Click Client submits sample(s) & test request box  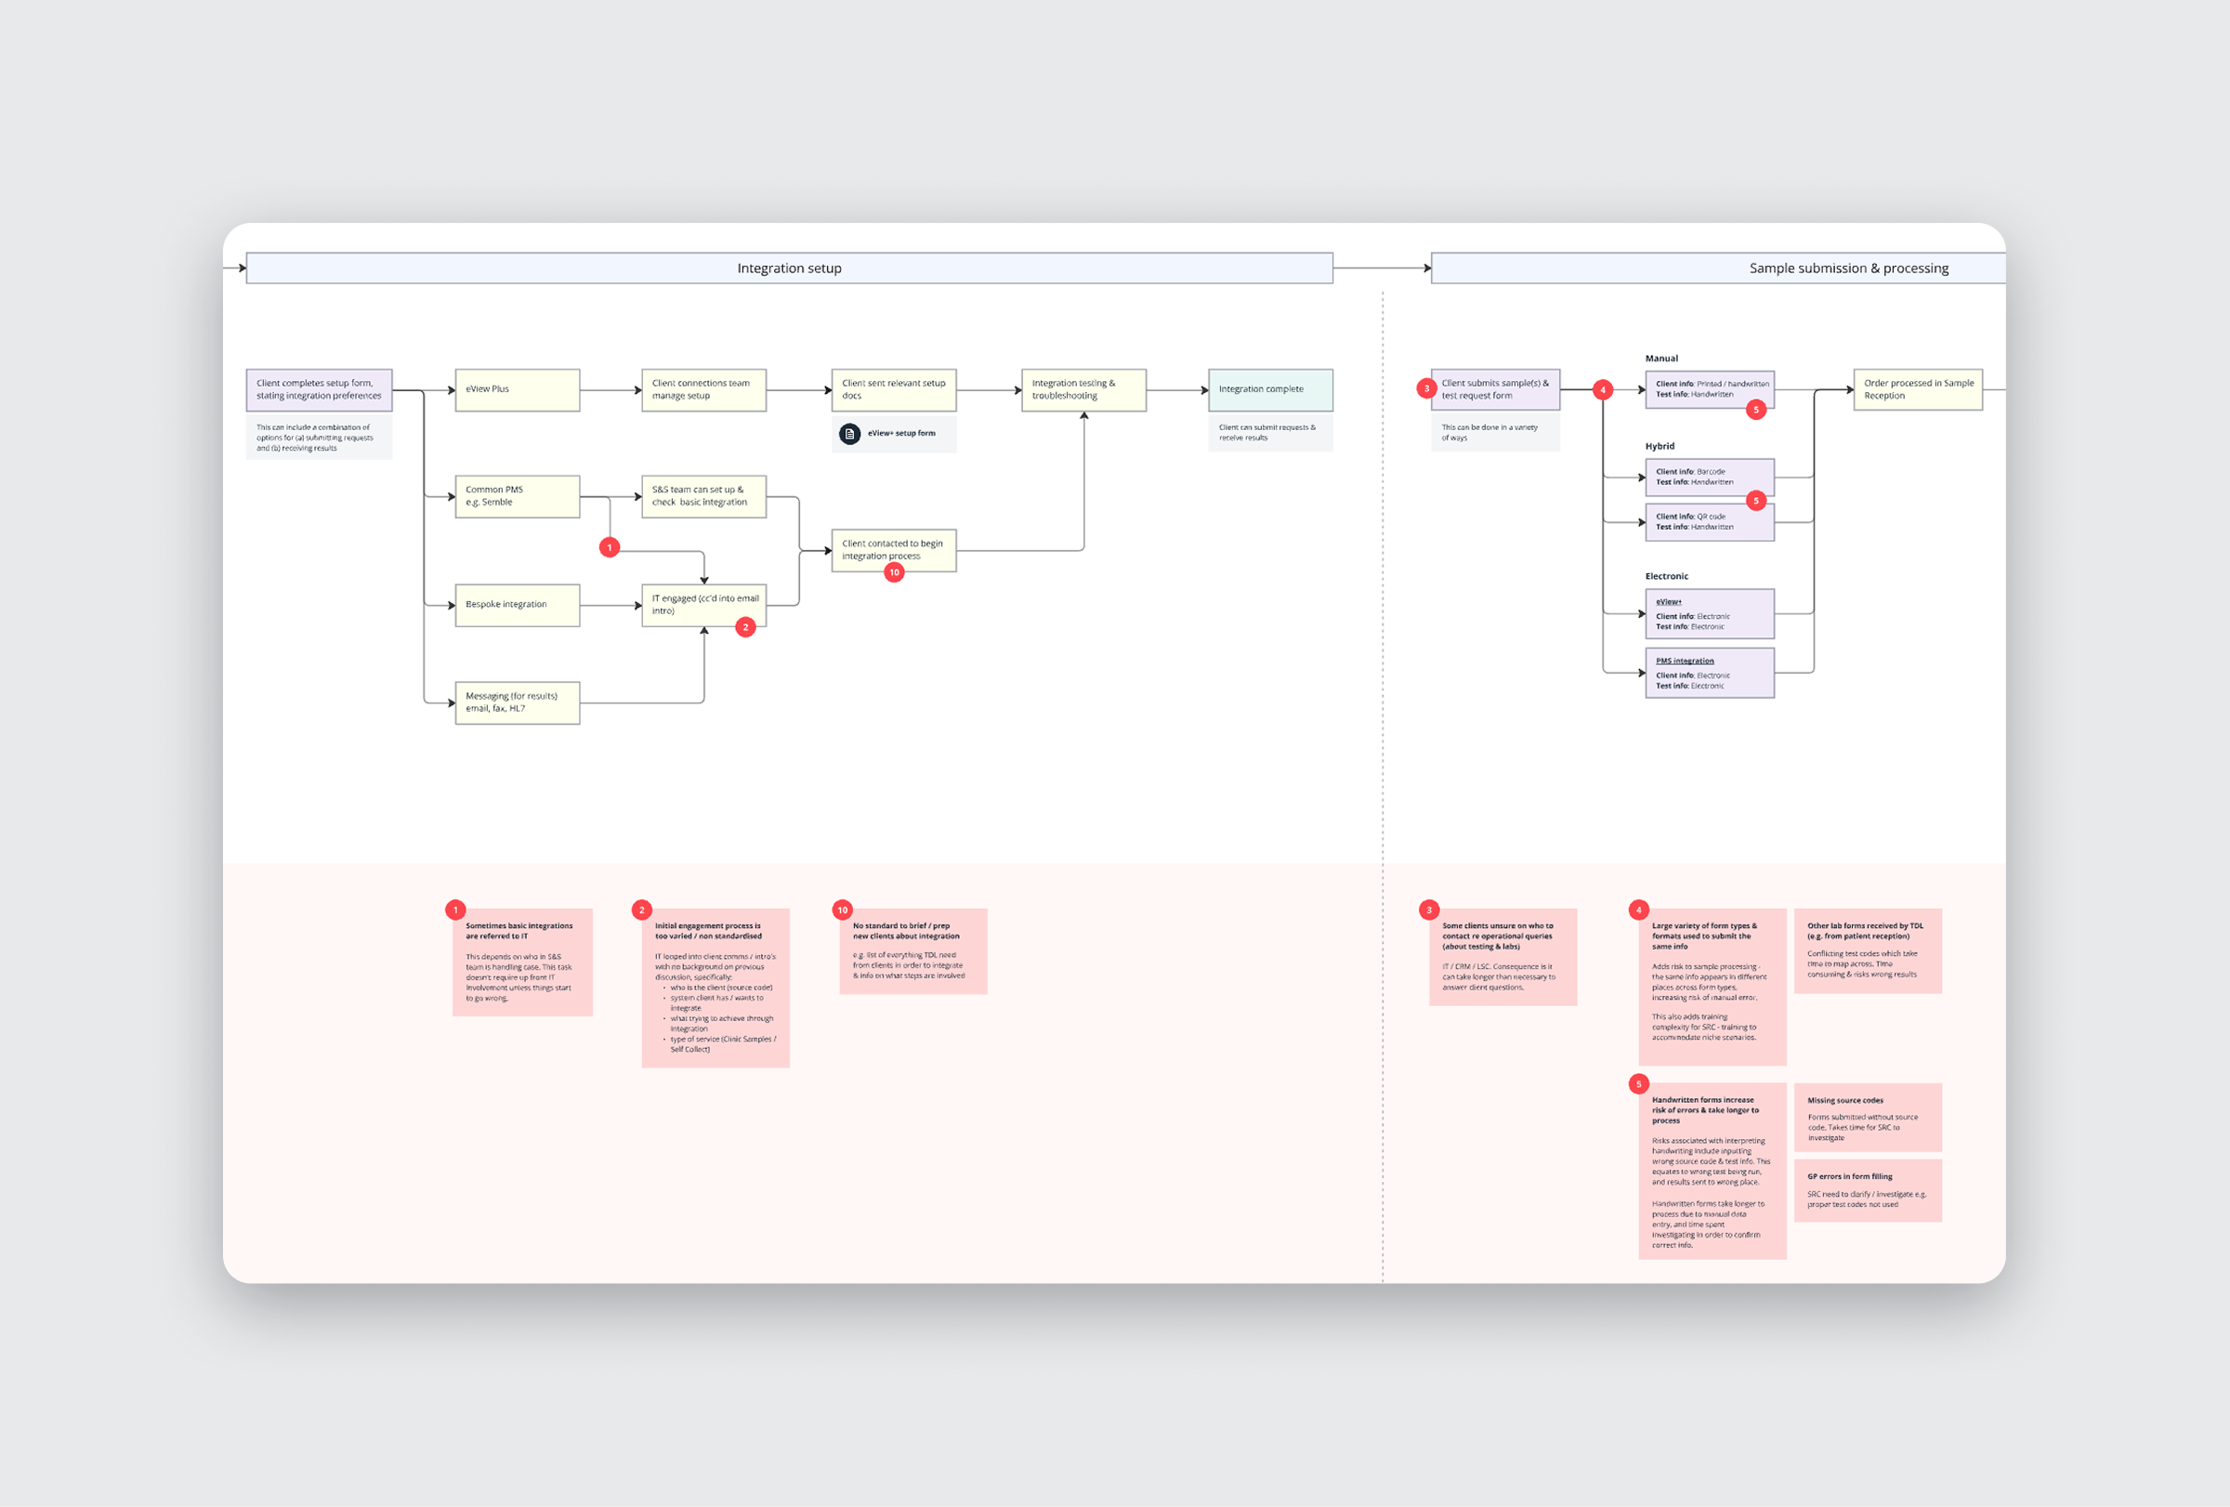[1495, 389]
